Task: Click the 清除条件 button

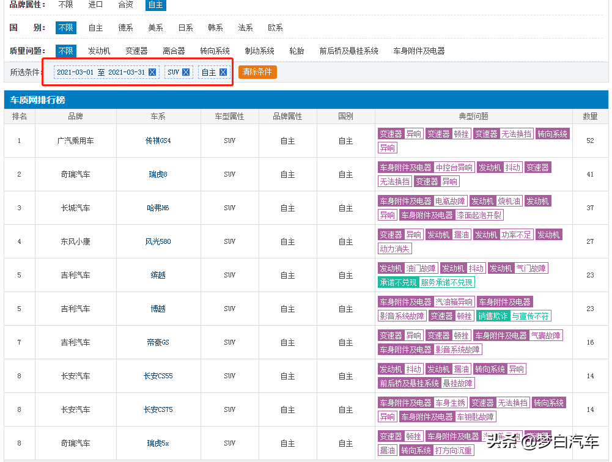Action: click(x=257, y=71)
